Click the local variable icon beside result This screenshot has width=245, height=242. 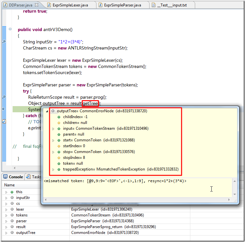point(12,226)
